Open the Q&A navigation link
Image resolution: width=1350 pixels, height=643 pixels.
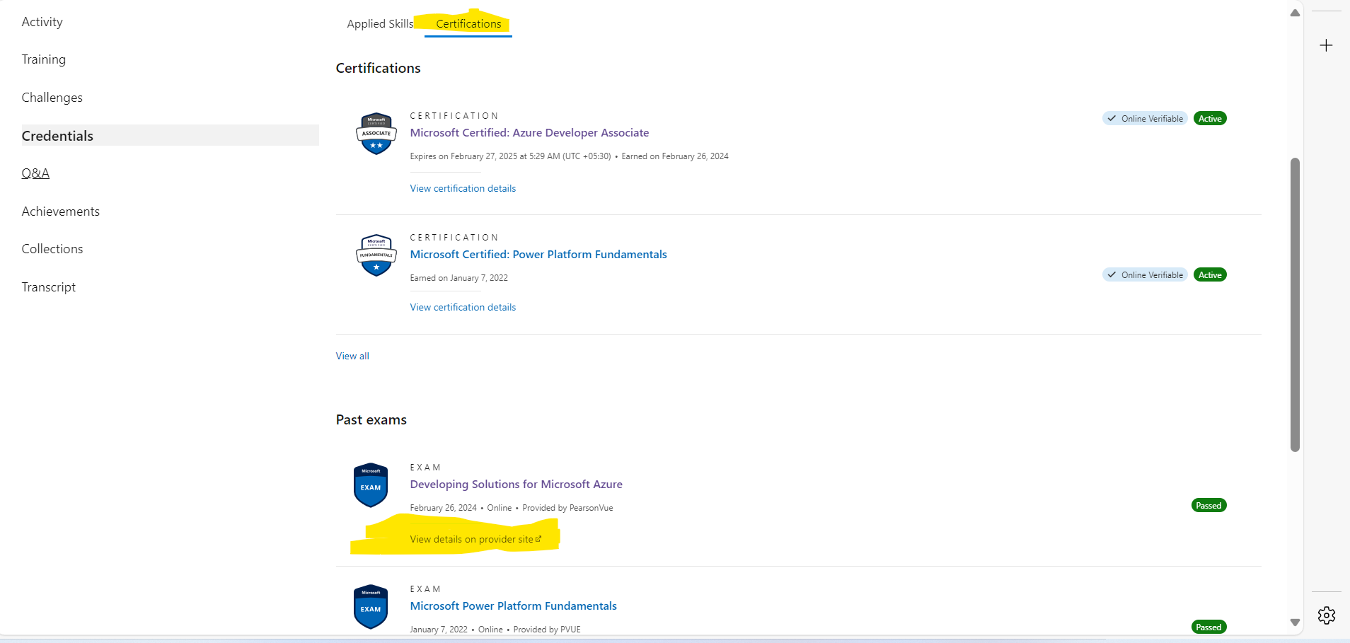pos(35,173)
